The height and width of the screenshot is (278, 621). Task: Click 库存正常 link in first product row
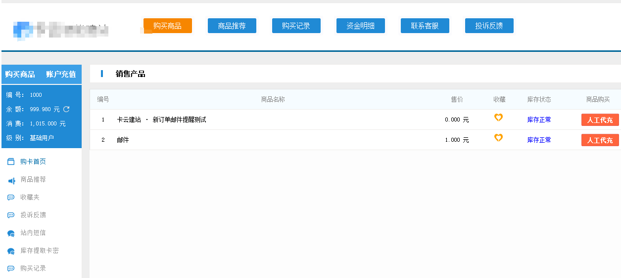(539, 119)
